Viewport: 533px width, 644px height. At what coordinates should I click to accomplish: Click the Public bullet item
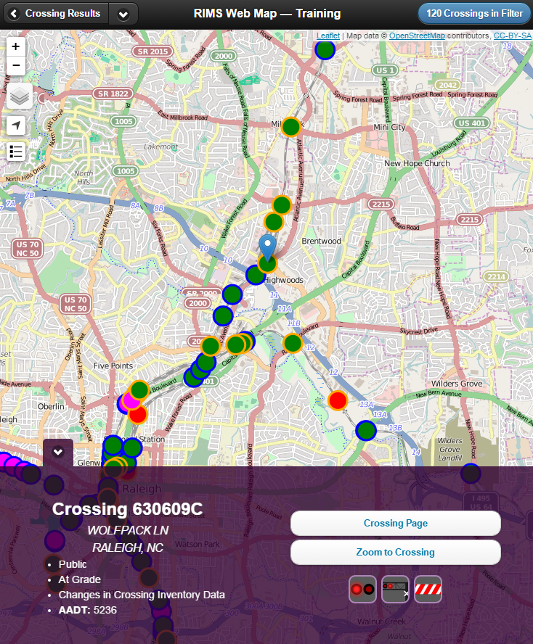pos(73,564)
